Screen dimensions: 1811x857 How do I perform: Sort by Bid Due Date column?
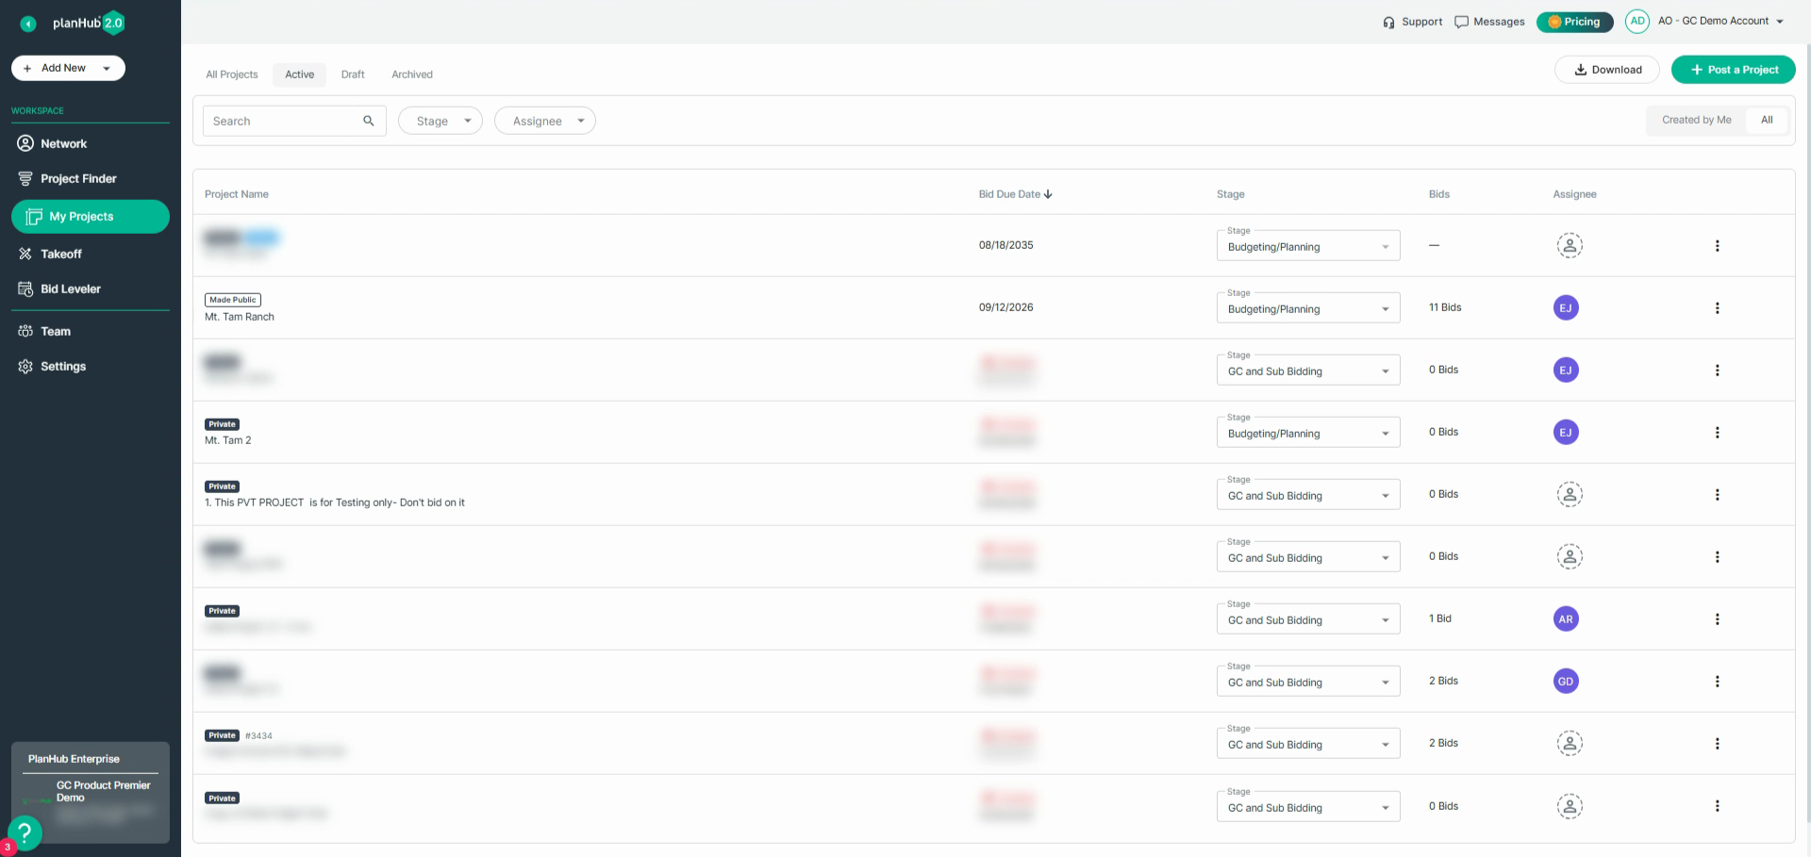click(1015, 194)
